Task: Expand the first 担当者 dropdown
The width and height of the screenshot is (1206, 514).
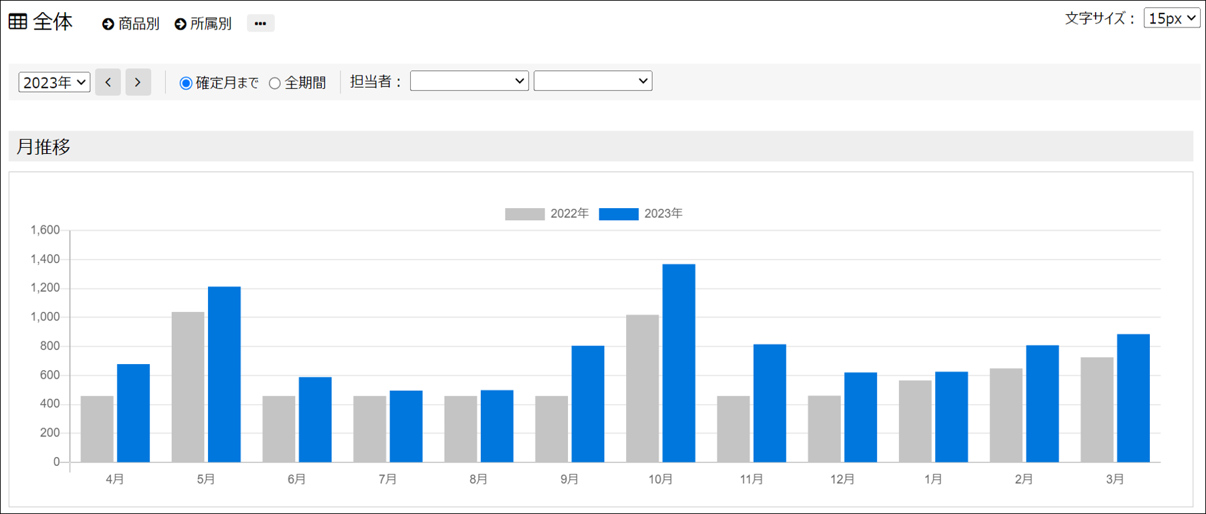Action: click(469, 81)
